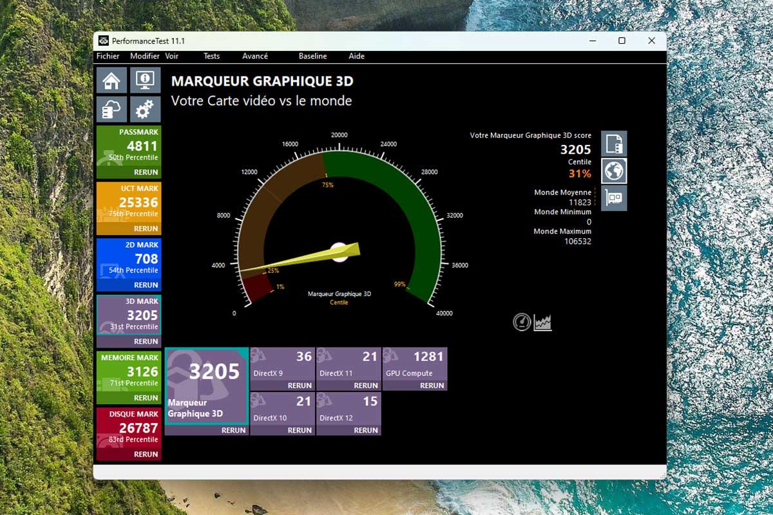Click the cloud baseline management icon
This screenshot has height=515, width=773.
tap(111, 109)
